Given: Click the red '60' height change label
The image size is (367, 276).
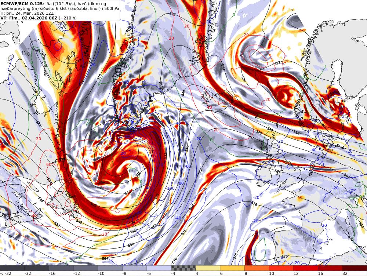Looking at the screenshot, I should [49, 164].
